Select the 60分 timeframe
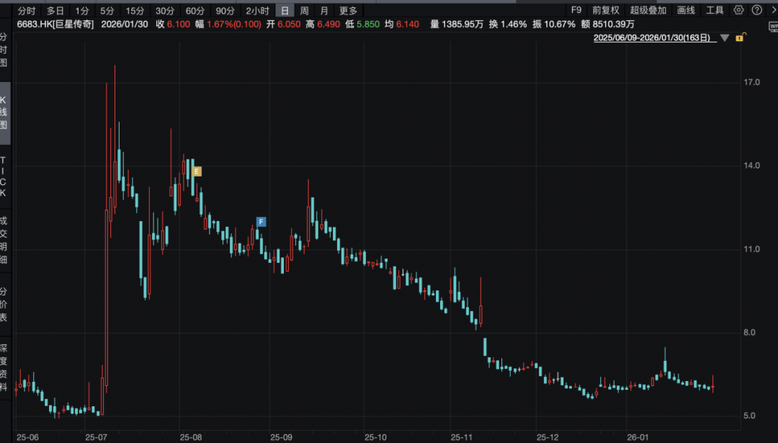This screenshot has height=443, width=778. [195, 10]
